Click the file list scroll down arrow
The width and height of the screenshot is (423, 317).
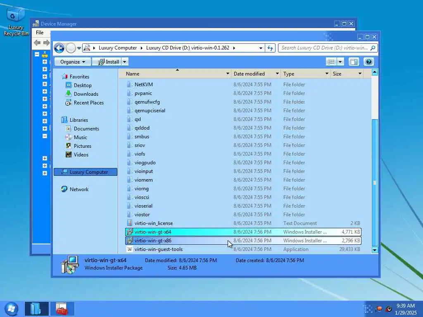tap(374, 250)
